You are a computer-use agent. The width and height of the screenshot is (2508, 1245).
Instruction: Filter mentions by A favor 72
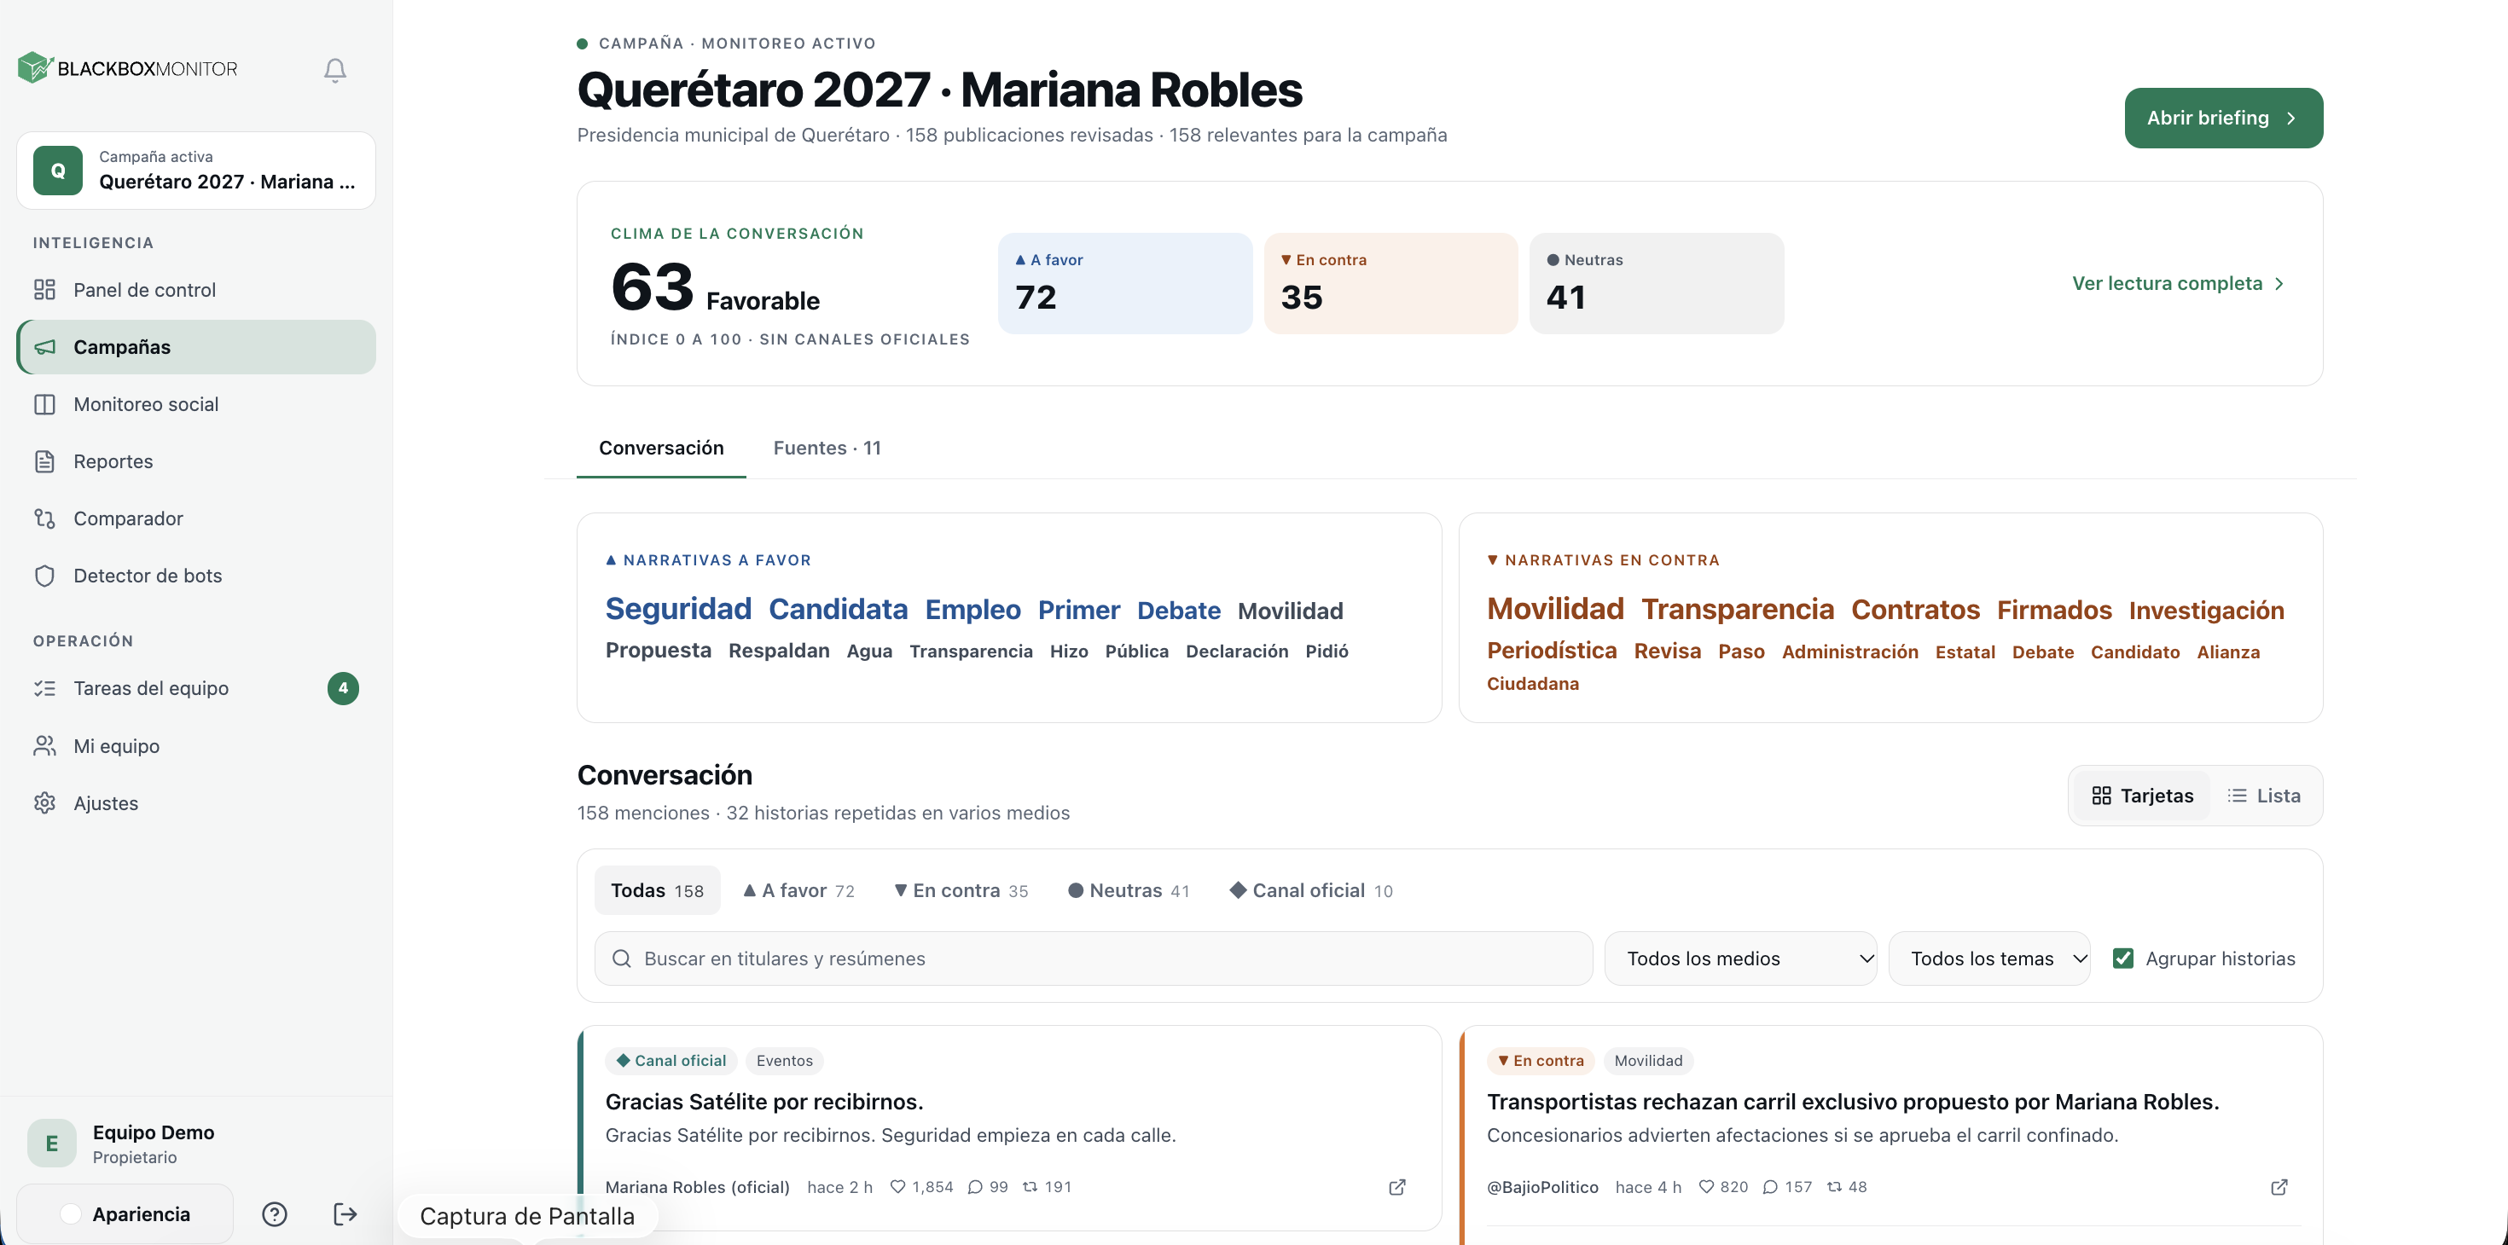798,889
